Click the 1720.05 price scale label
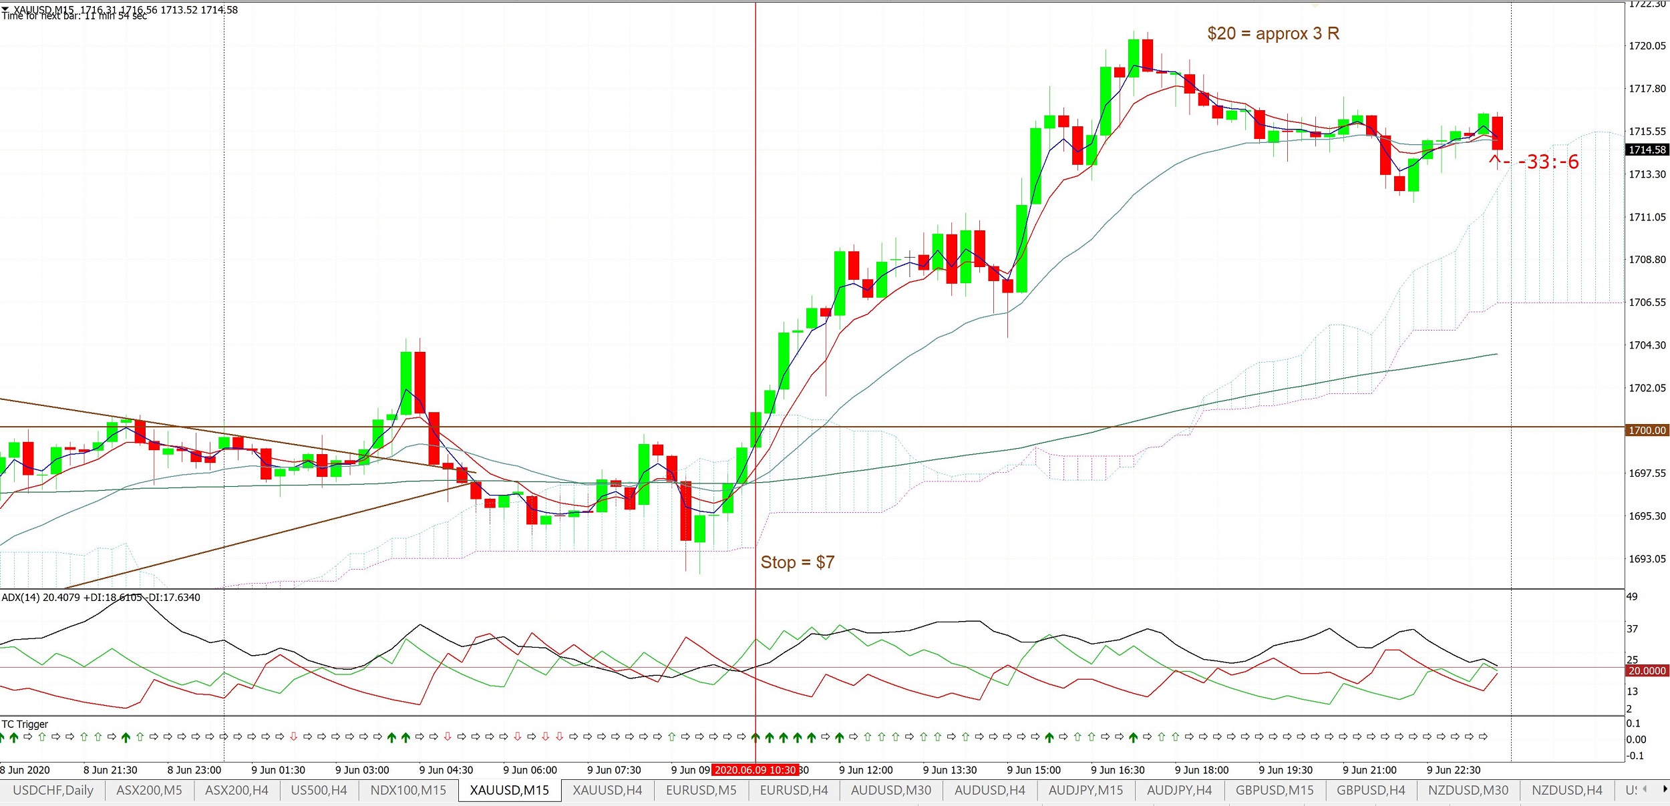The width and height of the screenshot is (1670, 806). point(1647,46)
